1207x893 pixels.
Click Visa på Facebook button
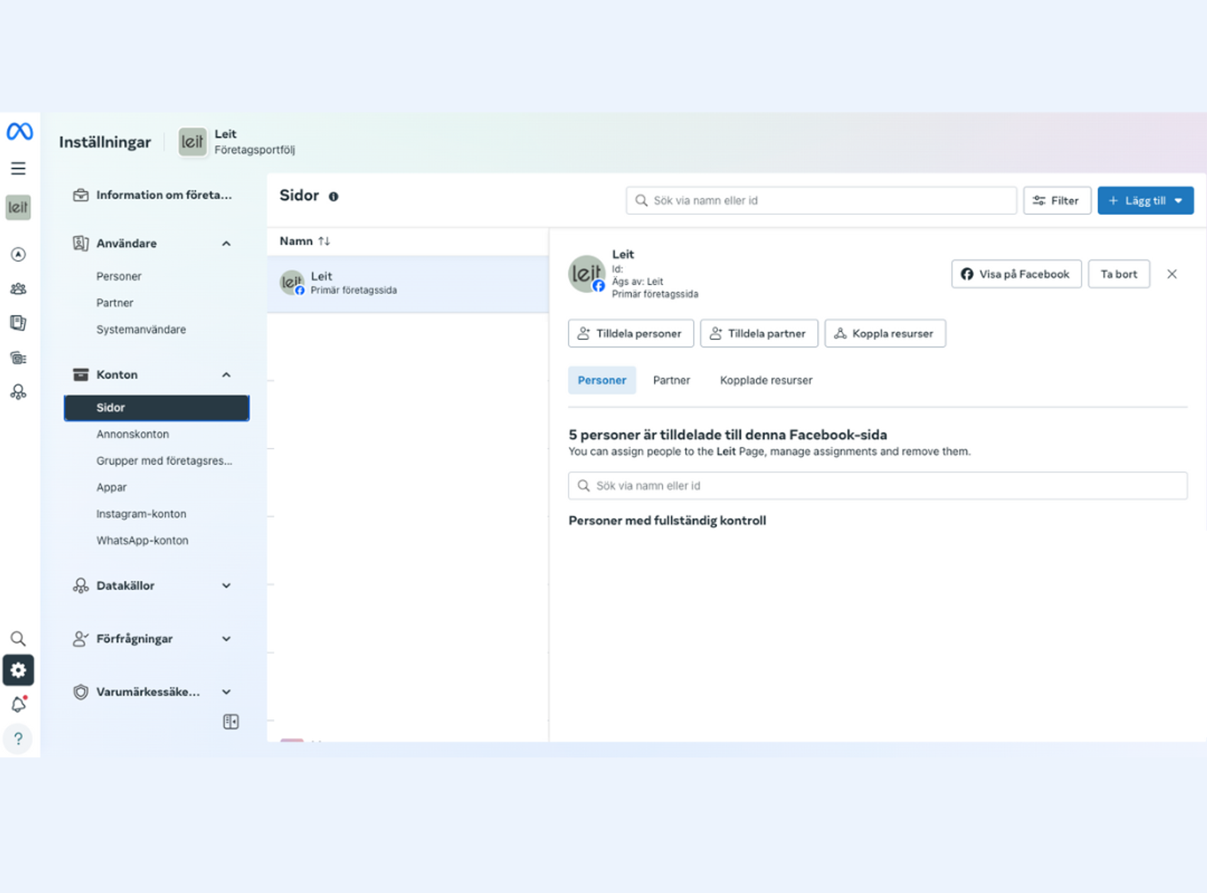1016,274
